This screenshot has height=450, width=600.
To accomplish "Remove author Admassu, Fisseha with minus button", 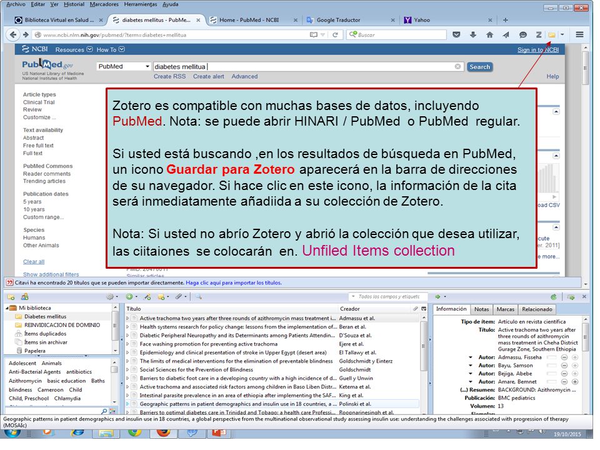I will click(x=564, y=357).
